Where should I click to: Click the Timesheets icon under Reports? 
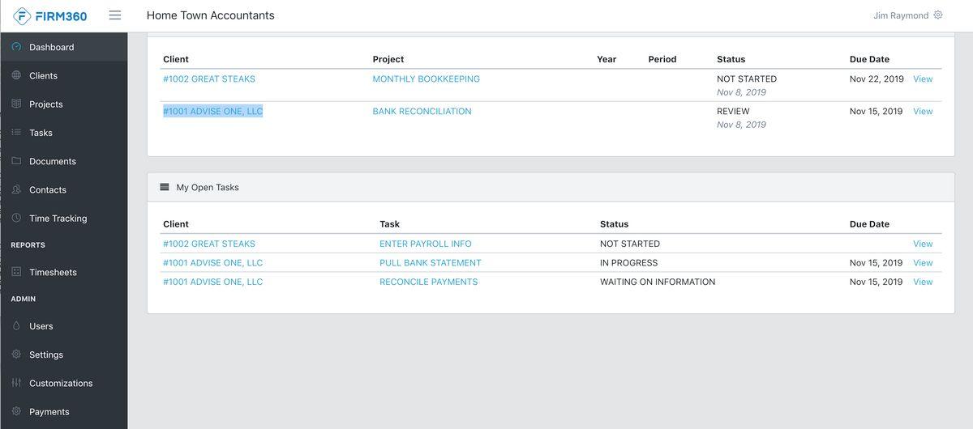pyautogui.click(x=16, y=272)
